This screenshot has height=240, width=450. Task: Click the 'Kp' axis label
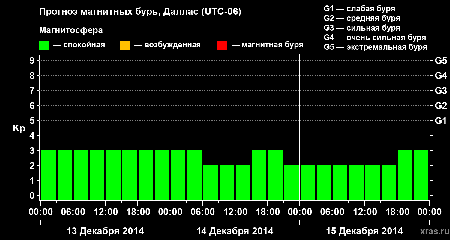(19, 128)
